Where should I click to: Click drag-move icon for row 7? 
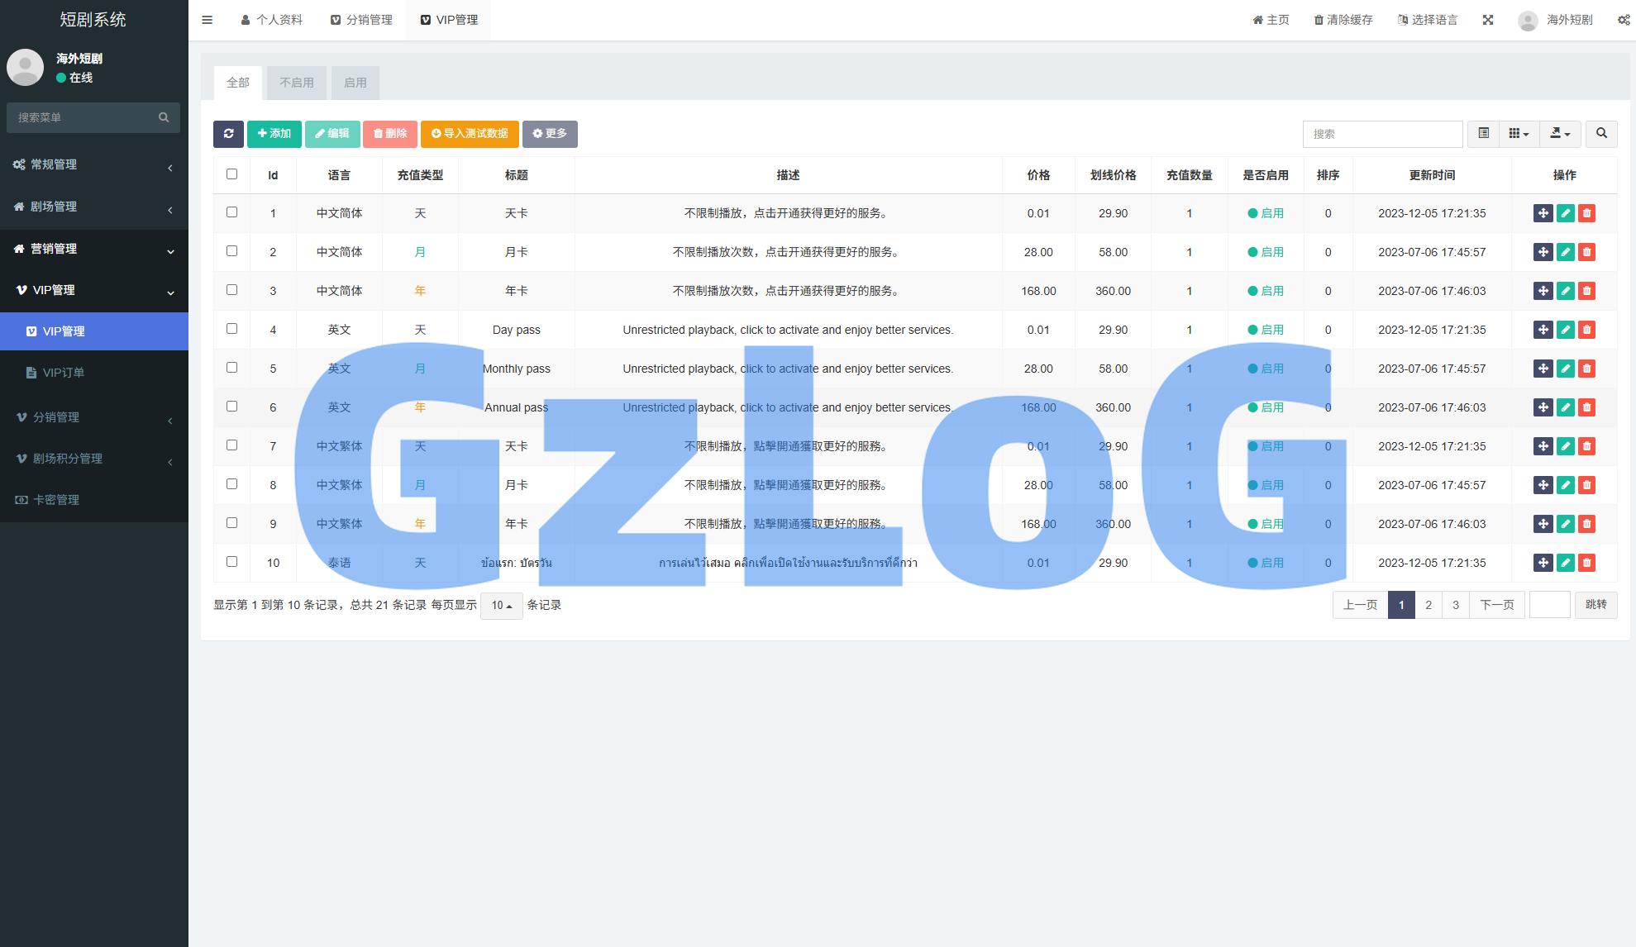click(x=1543, y=446)
